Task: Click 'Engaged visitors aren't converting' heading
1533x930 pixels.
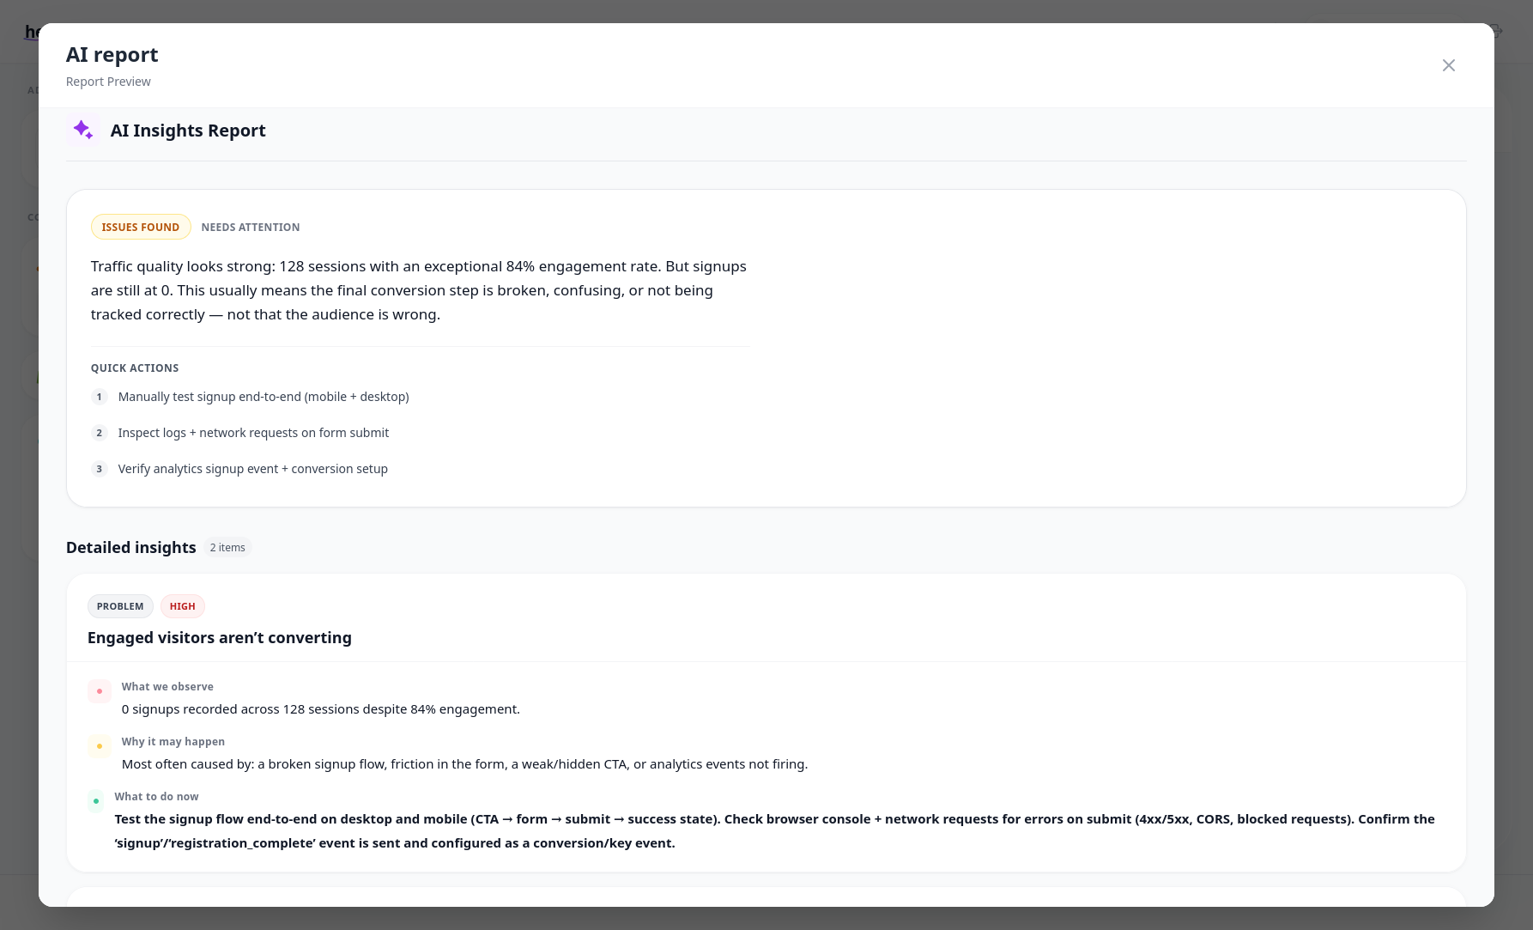Action: coord(220,638)
